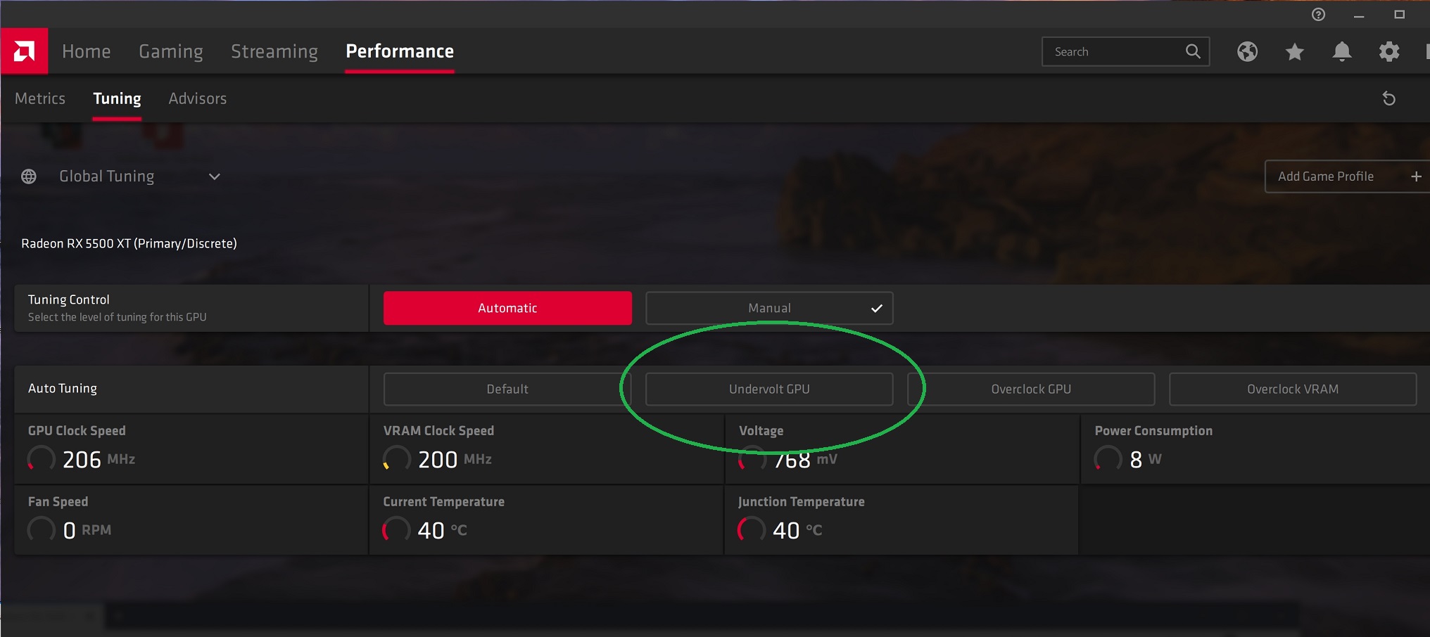1430x637 pixels.
Task: Select Default auto tuning option
Action: 507,389
